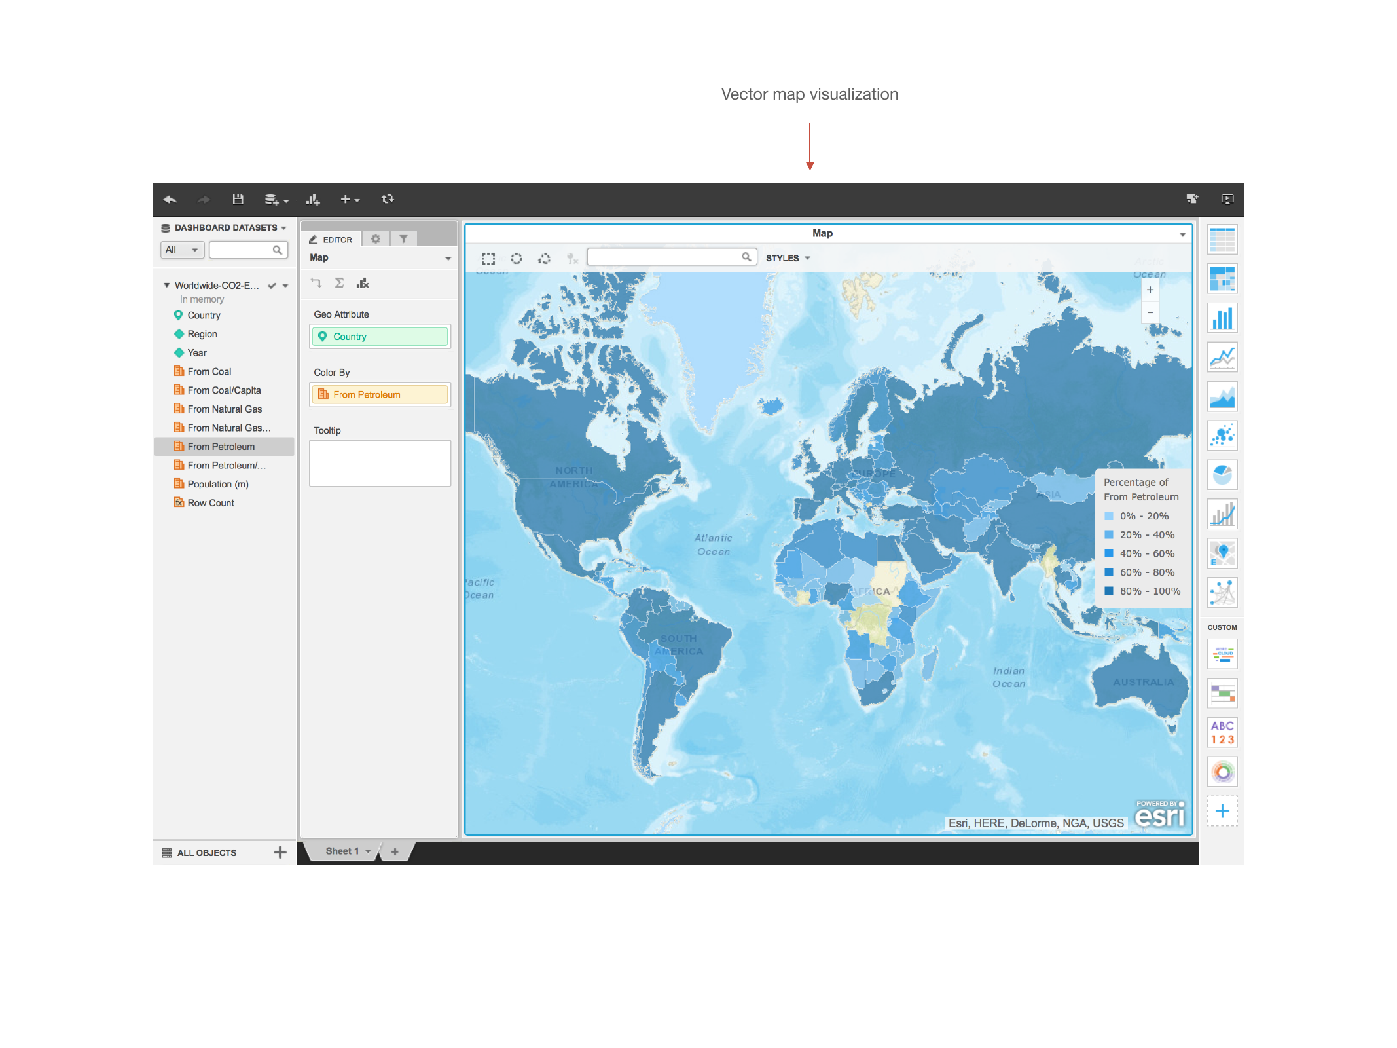Image resolution: width=1397 pixels, height=1048 pixels.
Task: Click the clear selection icon on map
Action: tap(572, 258)
